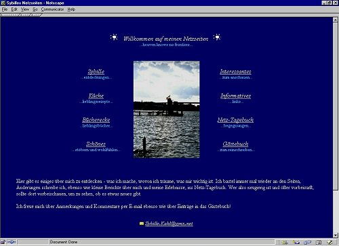Visit the Bücherecke page link
This screenshot has height=246, width=339.
click(96, 120)
